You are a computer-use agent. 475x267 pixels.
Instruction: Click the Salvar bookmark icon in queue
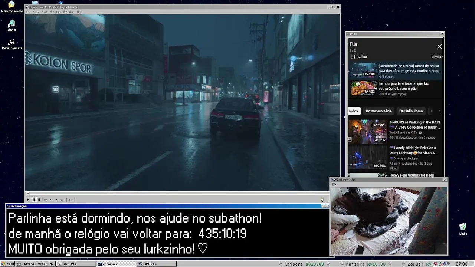tap(353, 57)
